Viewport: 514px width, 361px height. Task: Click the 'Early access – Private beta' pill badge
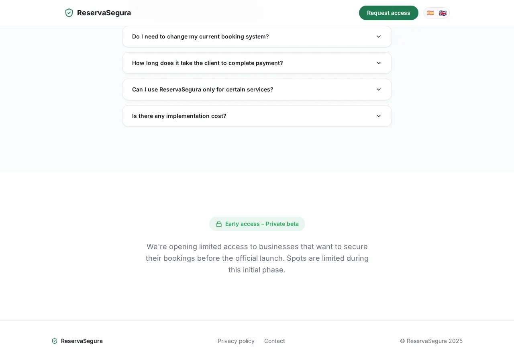[x=257, y=224]
